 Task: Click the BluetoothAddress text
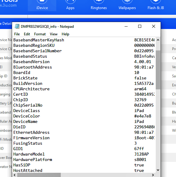pos(33,67)
